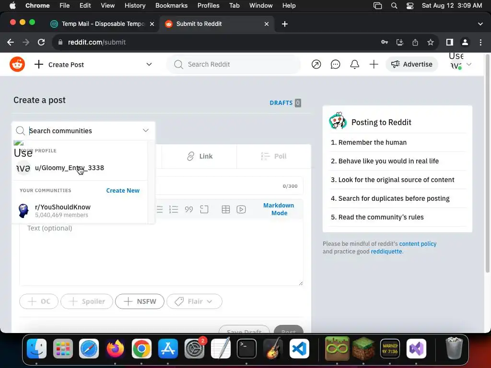
Task: Open Firefox from the dock
Action: coord(115,349)
